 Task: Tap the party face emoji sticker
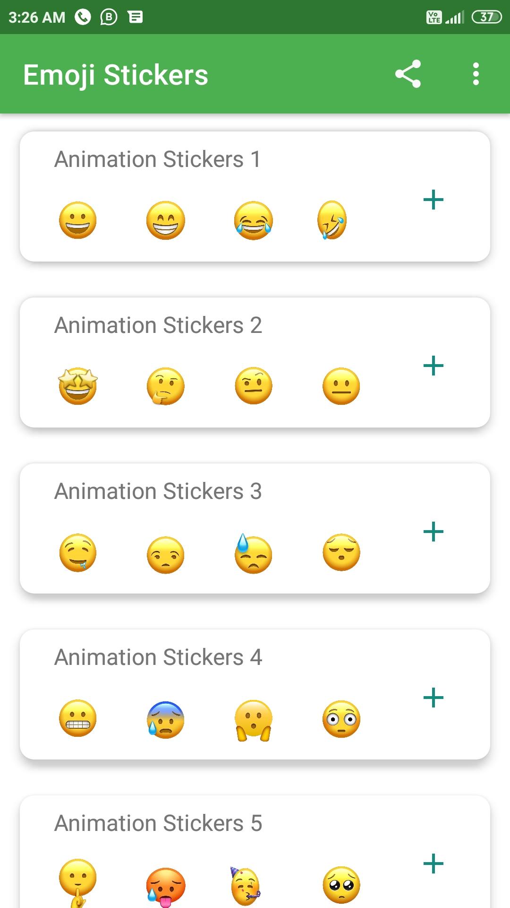[x=246, y=885]
